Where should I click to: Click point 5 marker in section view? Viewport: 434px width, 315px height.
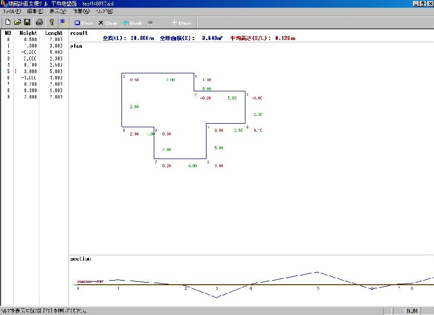pos(318,288)
